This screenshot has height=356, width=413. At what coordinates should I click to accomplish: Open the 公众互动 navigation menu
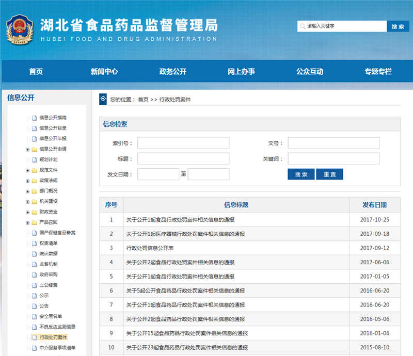click(x=310, y=72)
